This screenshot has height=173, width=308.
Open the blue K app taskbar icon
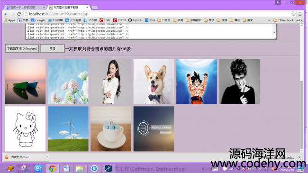[94, 168]
